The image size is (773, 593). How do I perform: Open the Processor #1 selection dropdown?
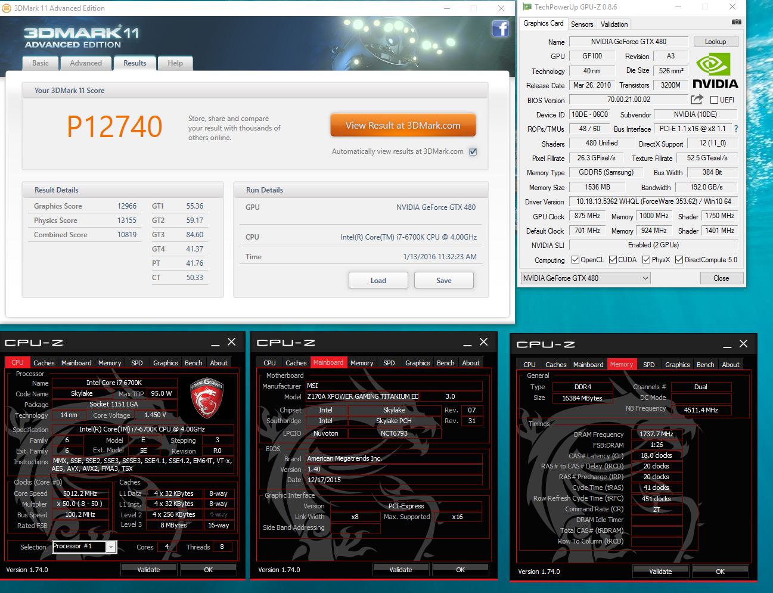(84, 547)
